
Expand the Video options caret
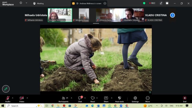coord(27,98)
